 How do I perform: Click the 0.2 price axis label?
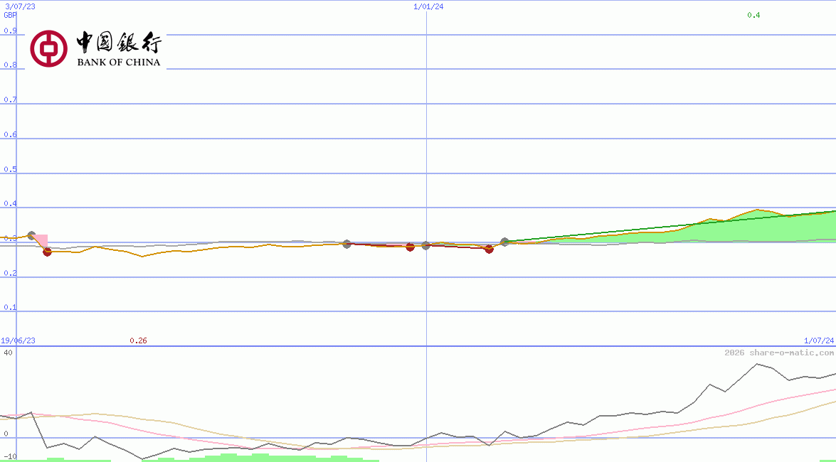pyautogui.click(x=10, y=273)
